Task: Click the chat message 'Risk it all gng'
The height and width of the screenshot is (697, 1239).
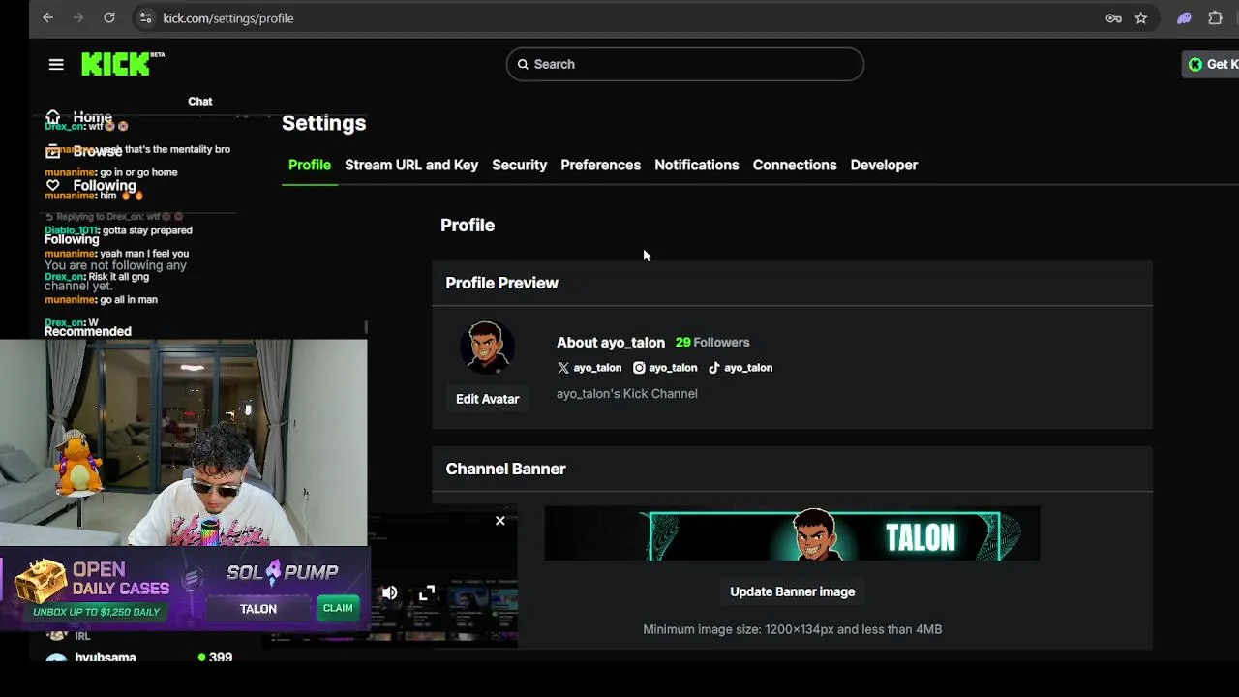Action: [x=118, y=277]
